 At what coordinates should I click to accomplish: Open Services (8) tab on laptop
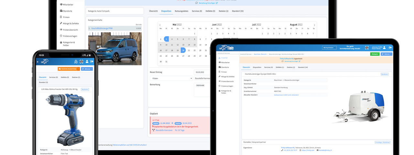click(x=197, y=11)
